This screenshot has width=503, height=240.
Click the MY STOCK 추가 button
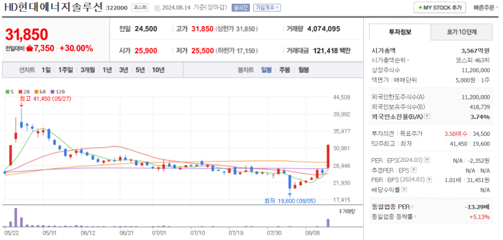439,8
